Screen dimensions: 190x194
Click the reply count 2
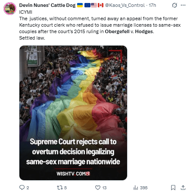28,188
